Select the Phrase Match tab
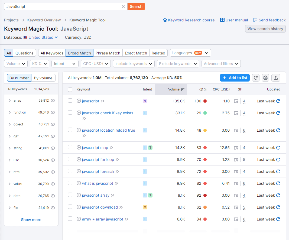The width and height of the screenshot is (289, 240). pyautogui.click(x=108, y=53)
